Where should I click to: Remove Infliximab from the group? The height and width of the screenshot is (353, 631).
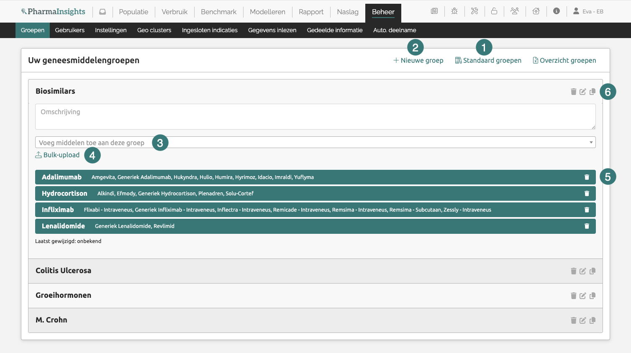click(587, 210)
